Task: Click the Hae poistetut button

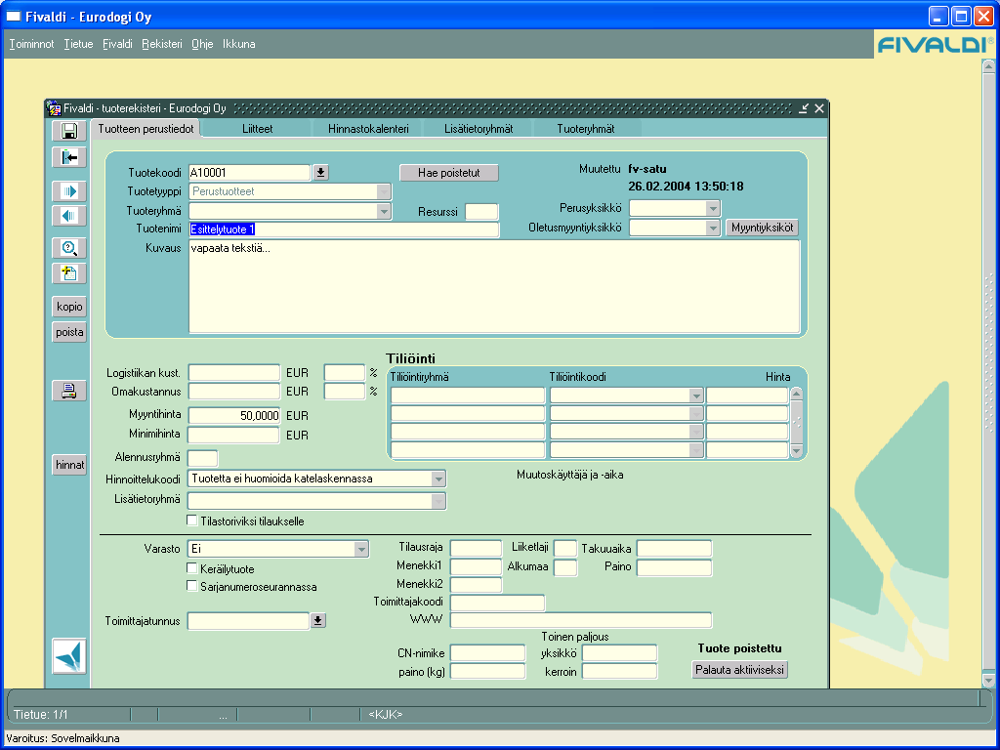Action: click(x=449, y=173)
